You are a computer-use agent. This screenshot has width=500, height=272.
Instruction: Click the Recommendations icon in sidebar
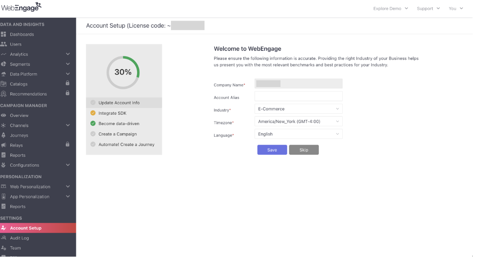pyautogui.click(x=3, y=94)
